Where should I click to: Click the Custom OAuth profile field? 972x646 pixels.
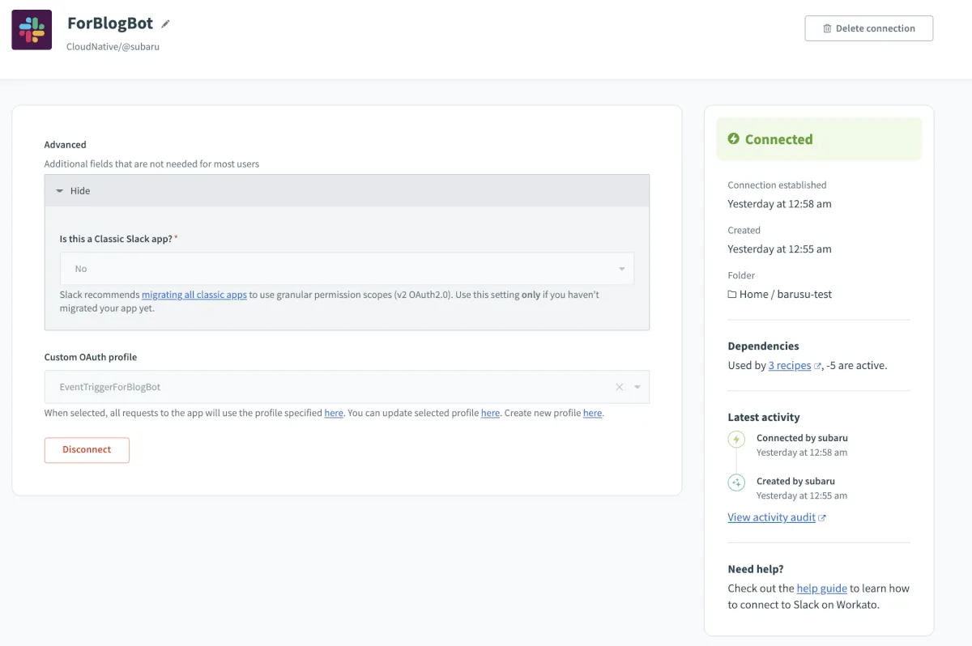pyautogui.click(x=324, y=387)
